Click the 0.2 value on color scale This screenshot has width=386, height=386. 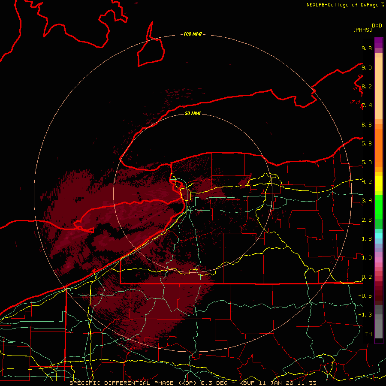(x=367, y=277)
